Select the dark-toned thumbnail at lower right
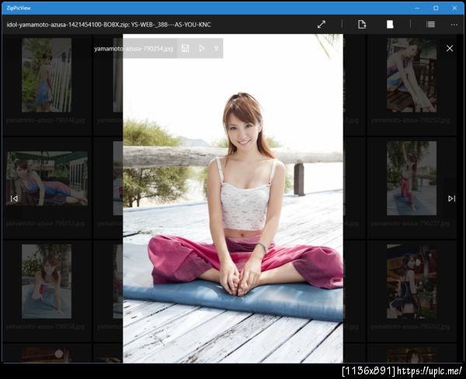 coord(412,281)
